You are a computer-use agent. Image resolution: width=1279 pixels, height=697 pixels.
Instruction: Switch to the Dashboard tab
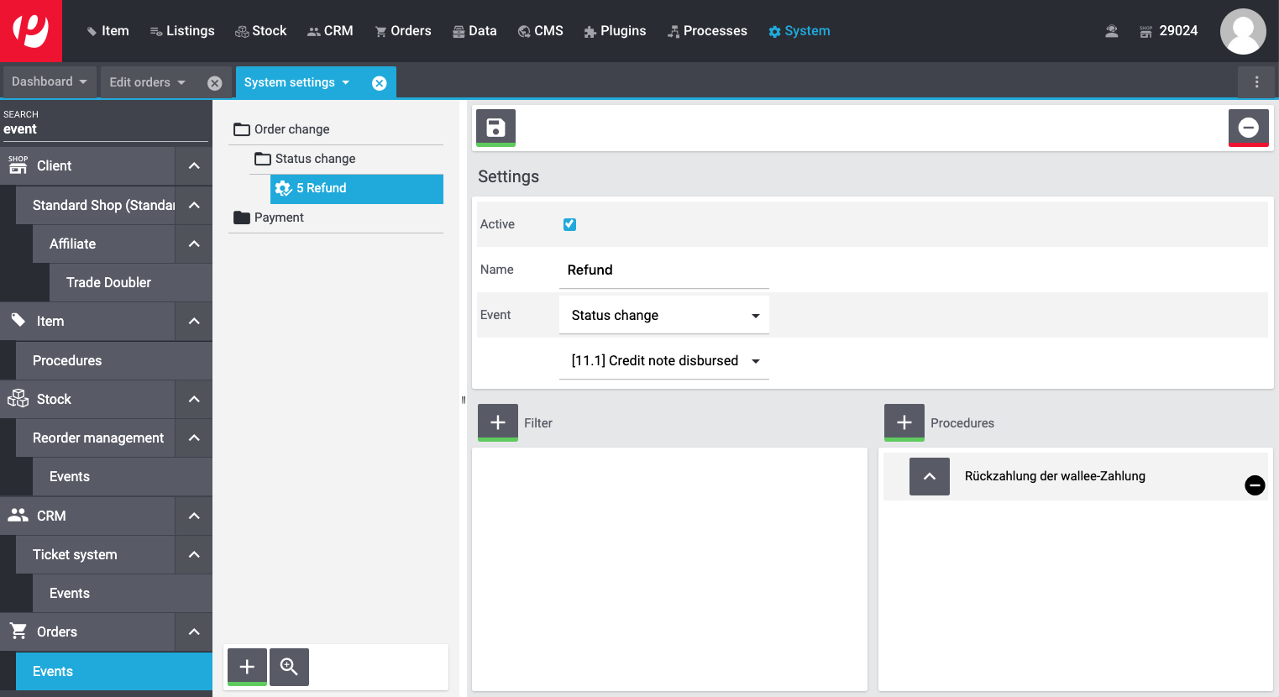click(x=49, y=82)
